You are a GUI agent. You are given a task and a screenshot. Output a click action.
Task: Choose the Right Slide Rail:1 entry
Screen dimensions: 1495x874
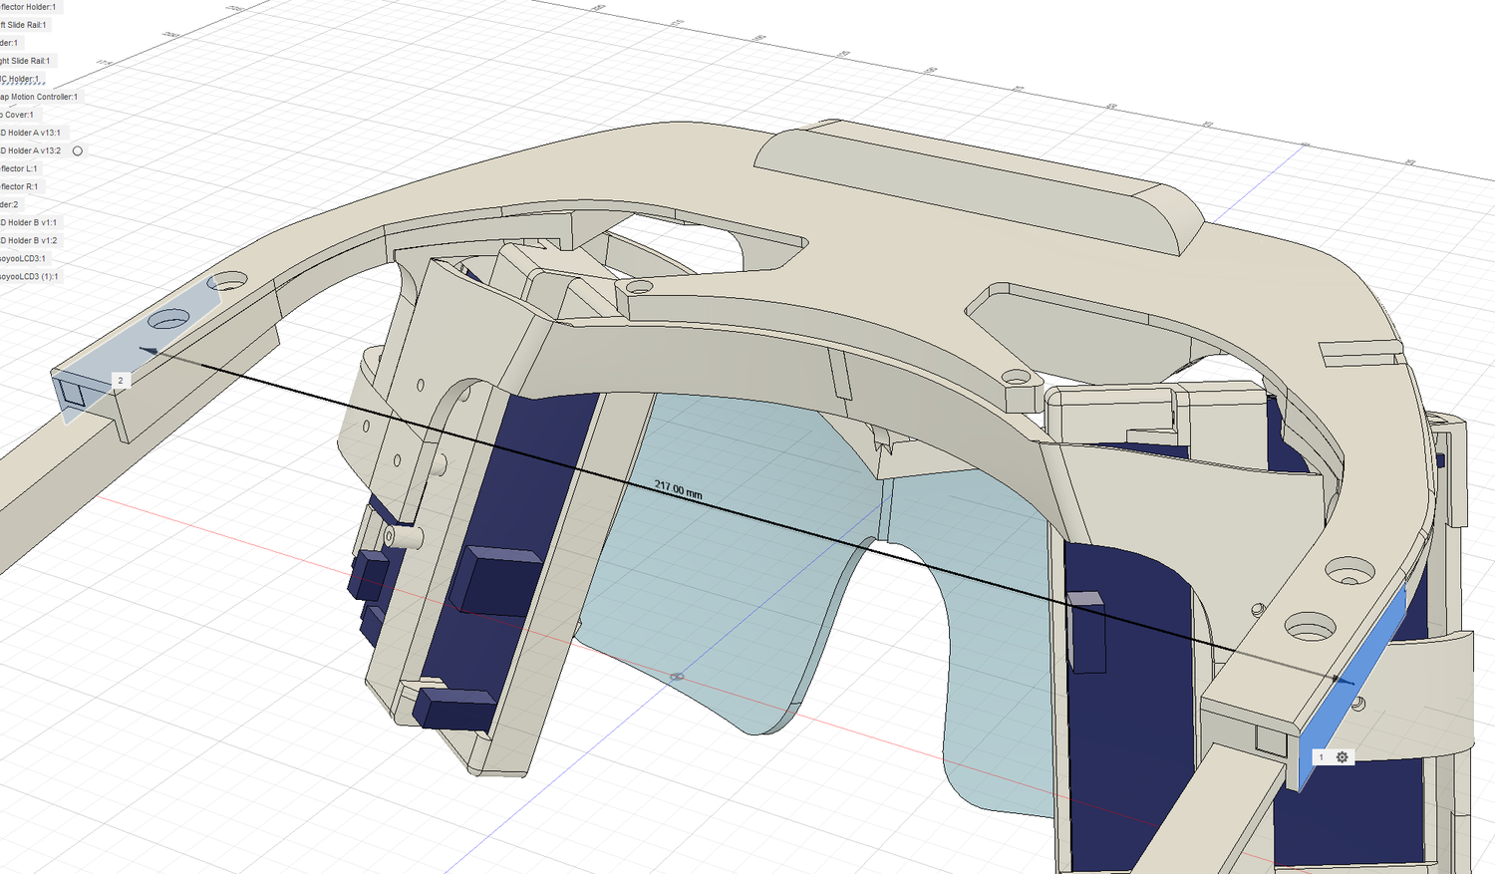25,61
